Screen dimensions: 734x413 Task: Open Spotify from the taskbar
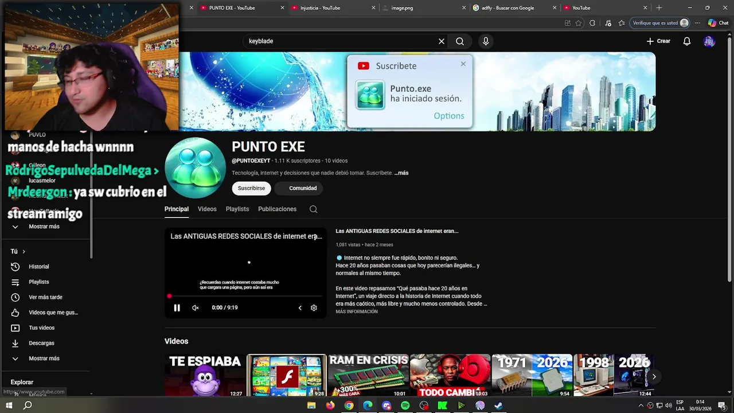click(x=405, y=406)
